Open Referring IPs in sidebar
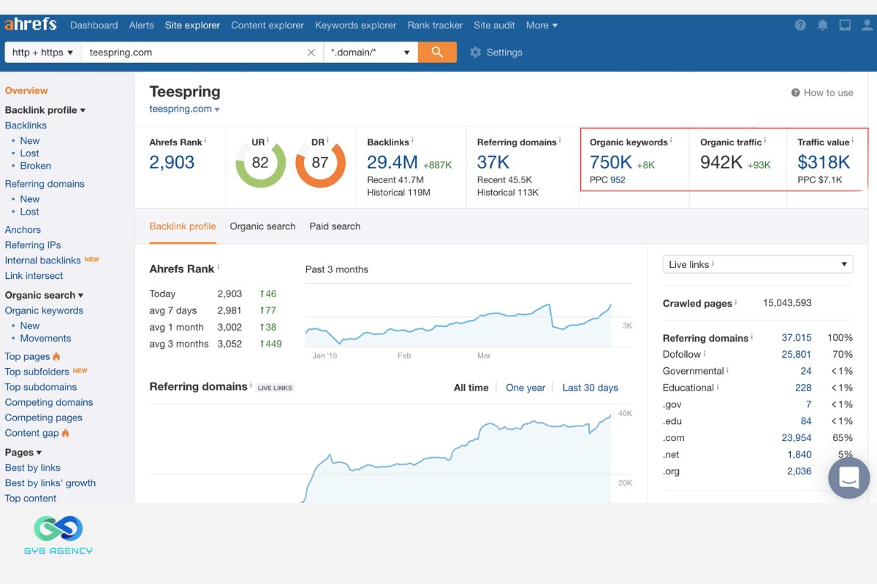The height and width of the screenshot is (584, 877). click(33, 245)
